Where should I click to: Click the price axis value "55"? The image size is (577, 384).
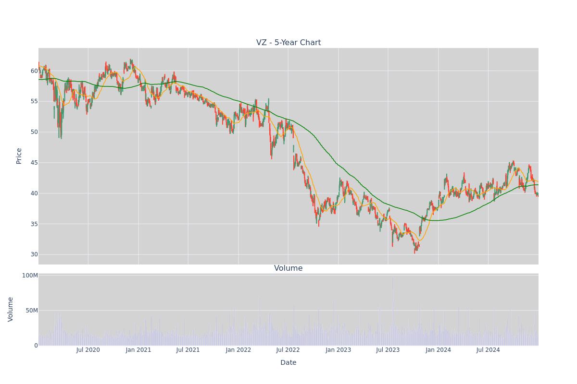[x=34, y=101]
